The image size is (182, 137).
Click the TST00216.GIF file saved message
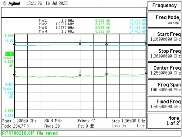point(30,133)
